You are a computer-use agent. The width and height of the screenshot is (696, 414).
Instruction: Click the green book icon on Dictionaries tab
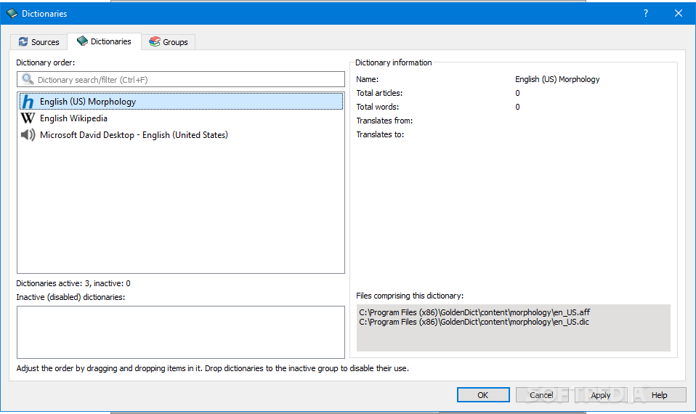(82, 41)
